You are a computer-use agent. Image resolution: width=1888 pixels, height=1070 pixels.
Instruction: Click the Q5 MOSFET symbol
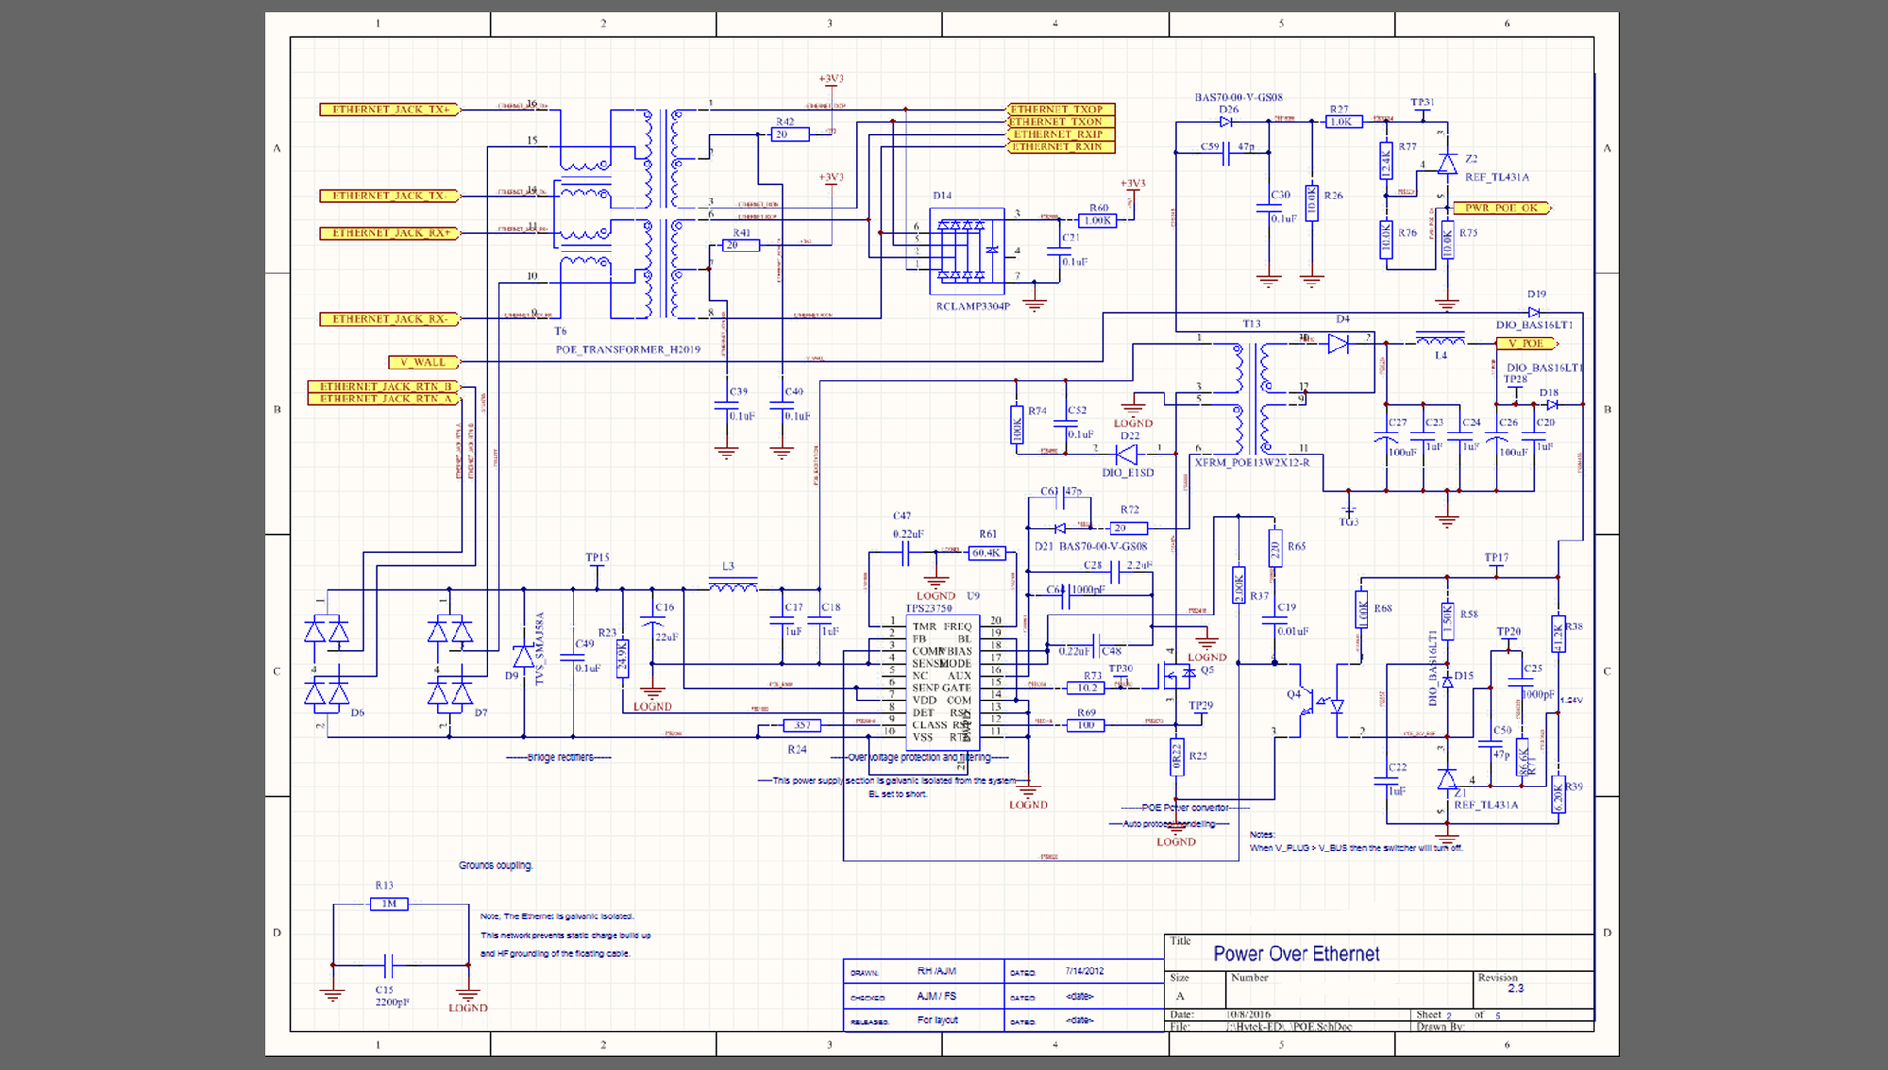[x=1179, y=676]
